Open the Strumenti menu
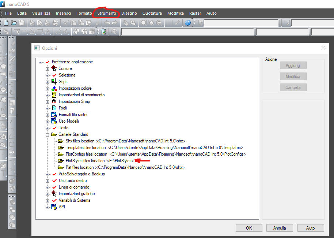The width and height of the screenshot is (334, 238). coord(106,13)
